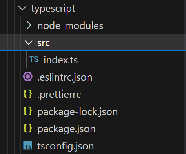The image size is (186, 154).
Task: Open the package-lock.json file
Action: pyautogui.click(x=78, y=112)
